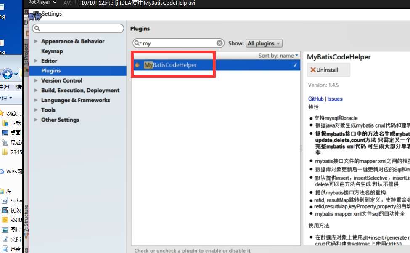
Task: Open the PotPlayer main menu dropdown
Action: pos(42,3)
